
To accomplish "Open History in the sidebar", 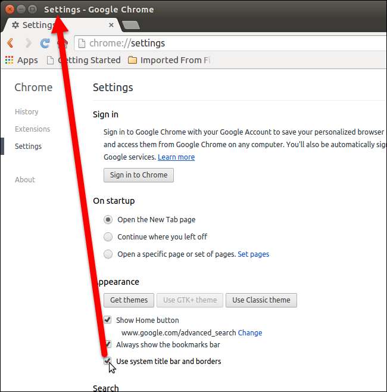I will [x=26, y=112].
